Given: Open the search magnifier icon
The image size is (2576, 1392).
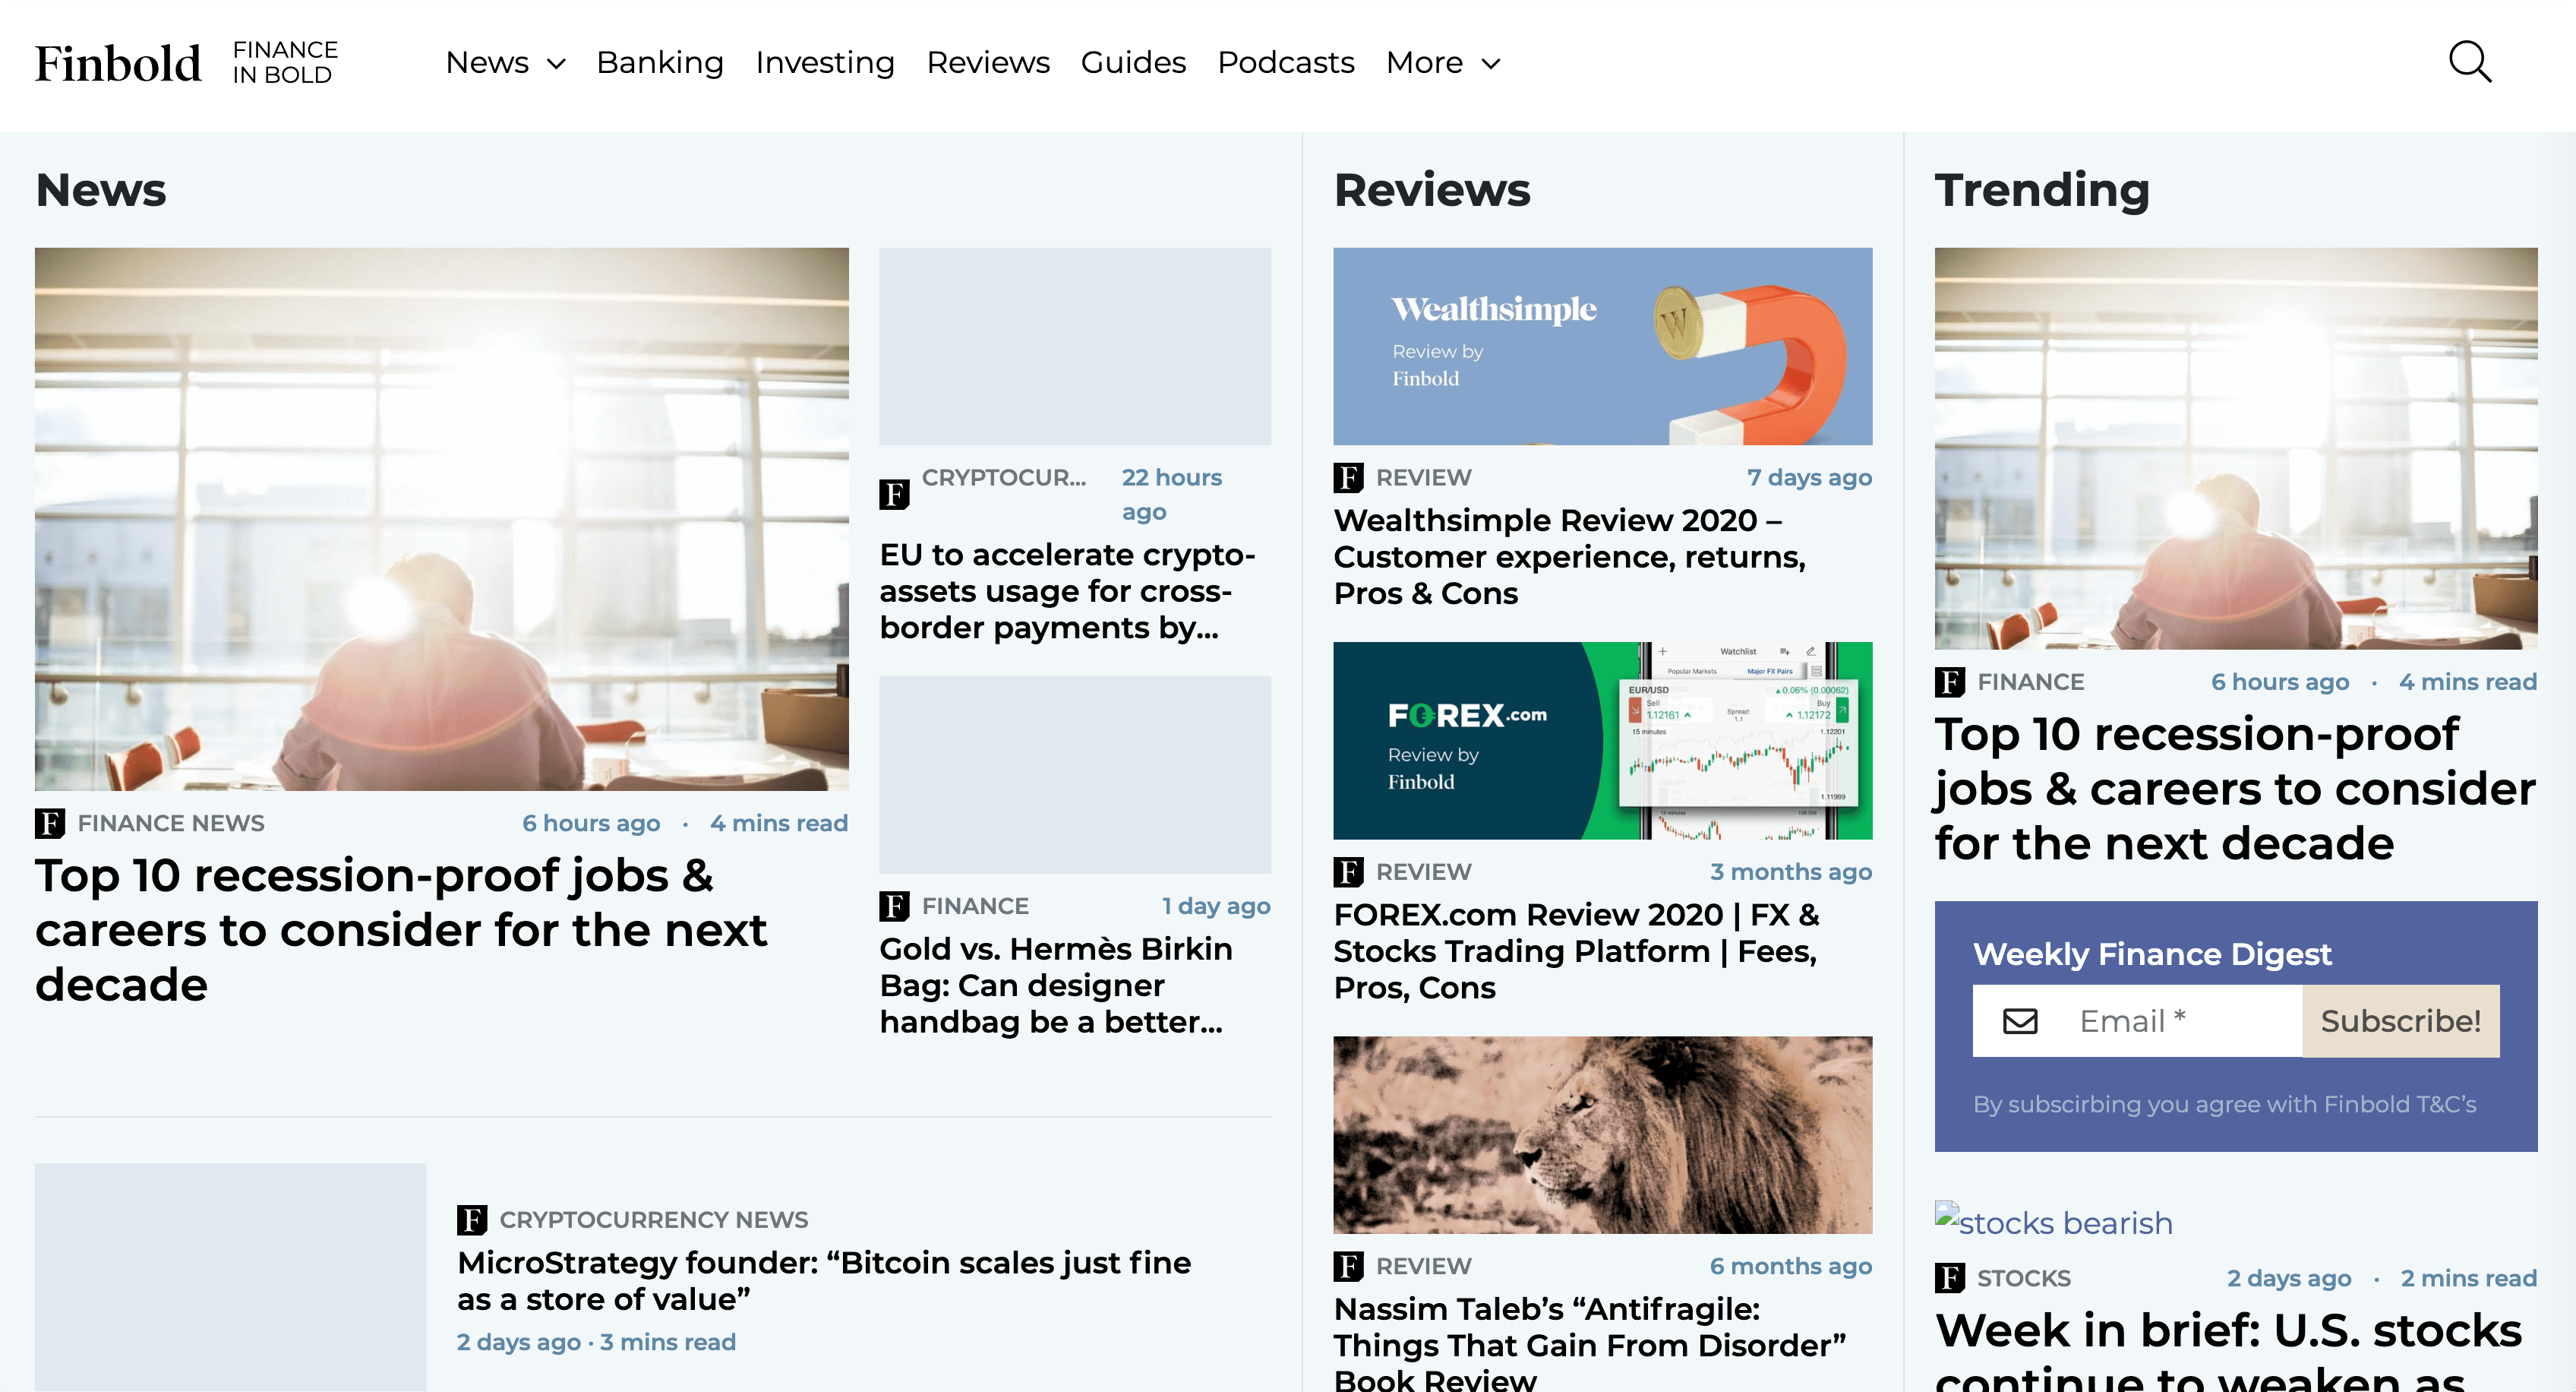Looking at the screenshot, I should 2469,62.
